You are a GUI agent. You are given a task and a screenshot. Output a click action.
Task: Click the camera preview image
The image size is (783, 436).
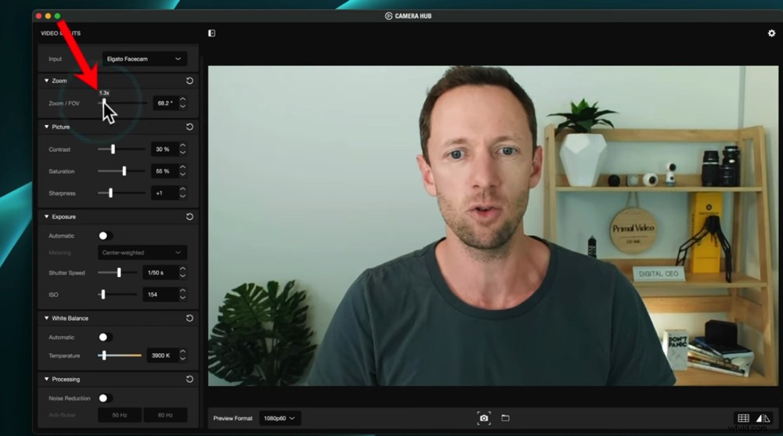[x=493, y=225]
